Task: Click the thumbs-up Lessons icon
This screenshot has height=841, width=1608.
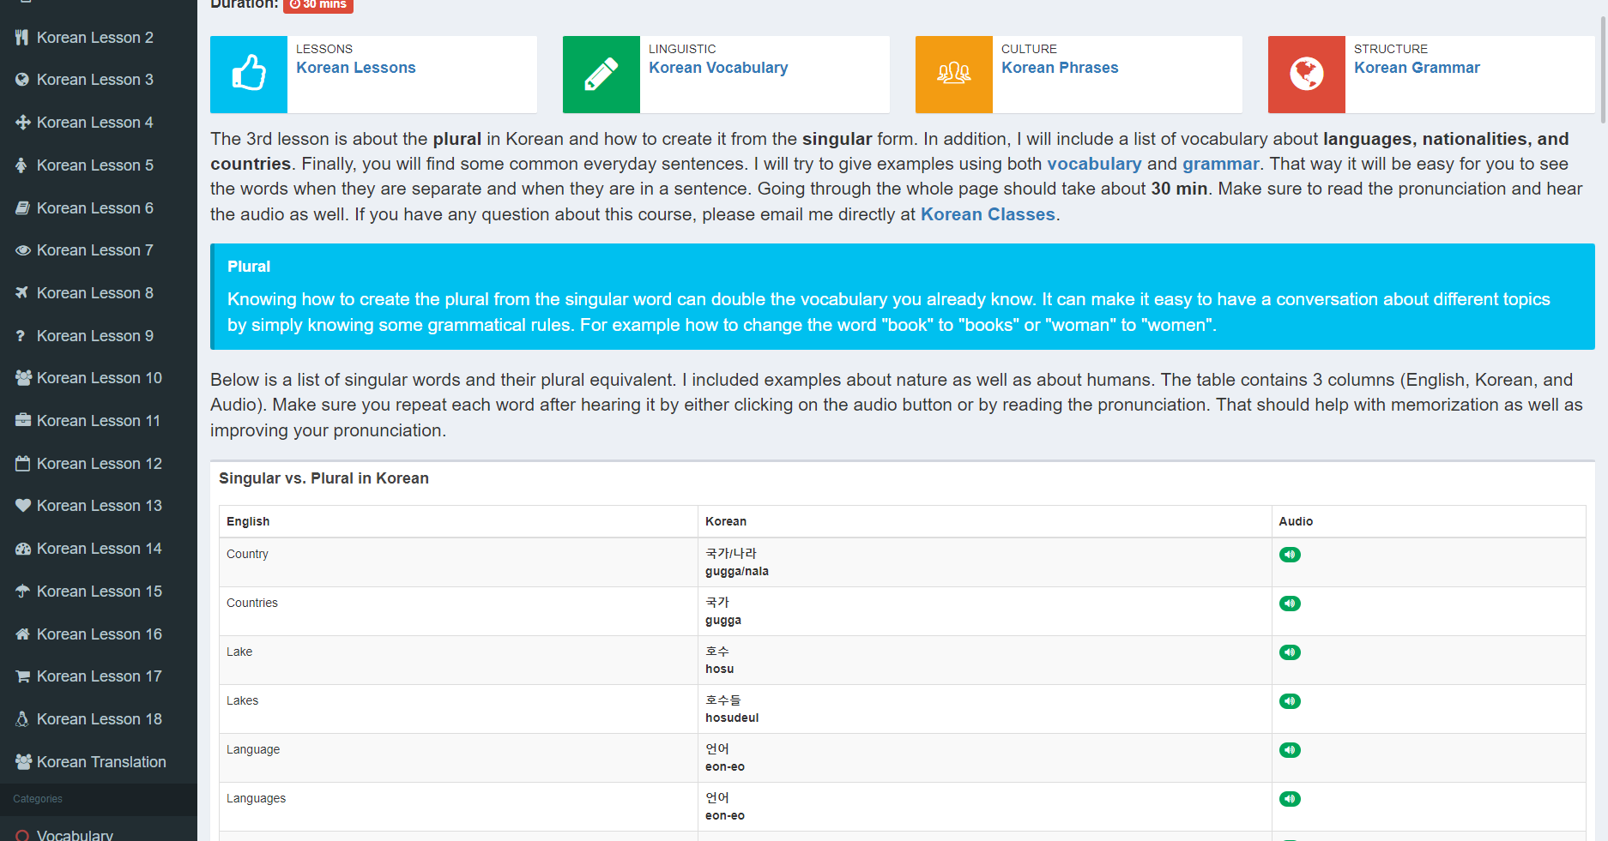Action: pos(248,75)
